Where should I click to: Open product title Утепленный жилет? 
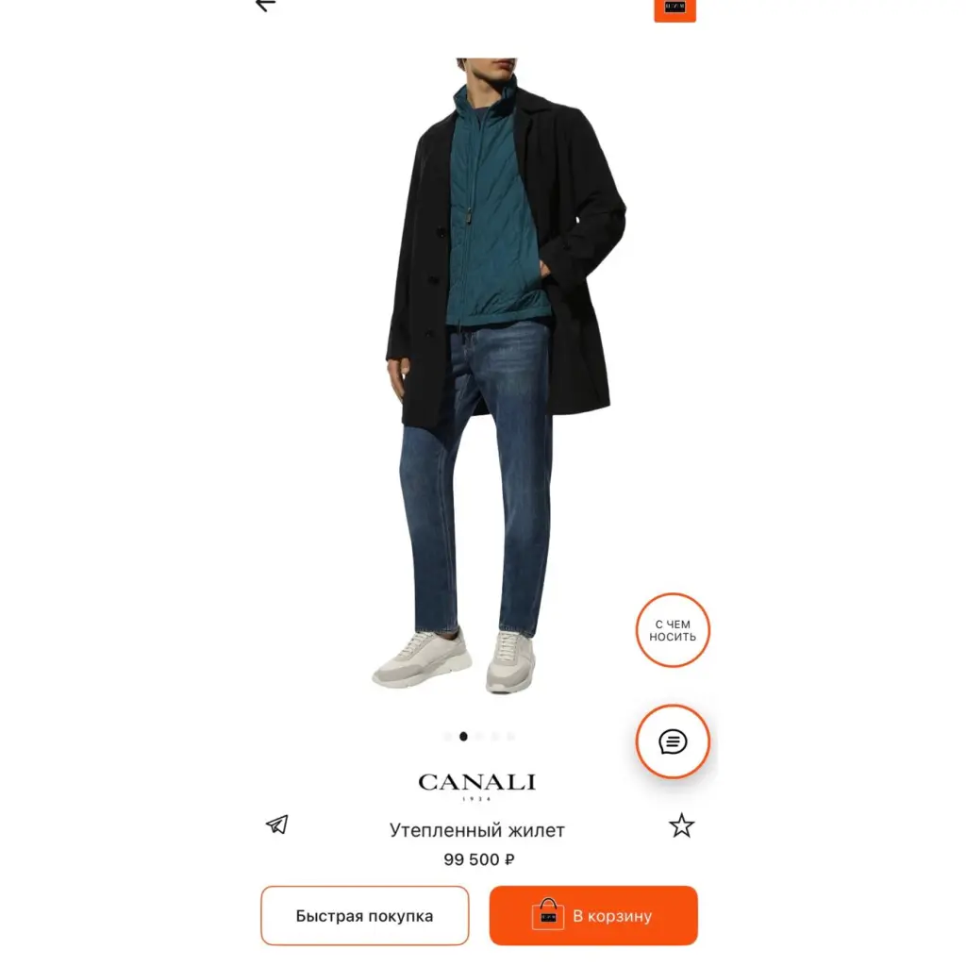[476, 830]
